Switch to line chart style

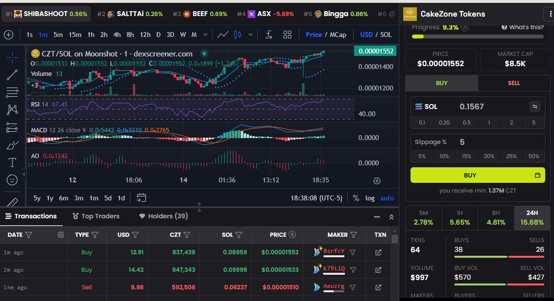[223, 35]
